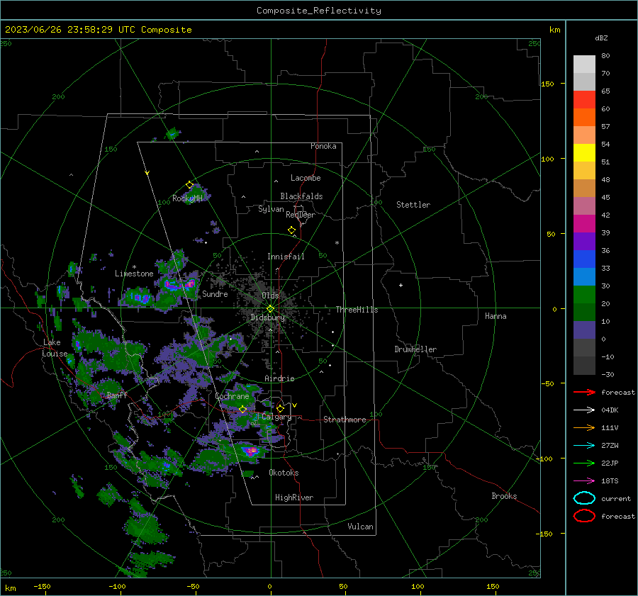Click the Okotoks label
638x596 pixels.
[284, 473]
